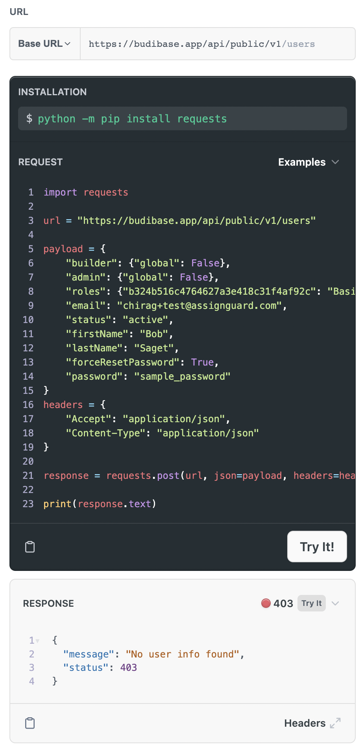Screen dimensions: 362x746
Task: Click the URL field showing /users endpoint
Action: [218, 44]
